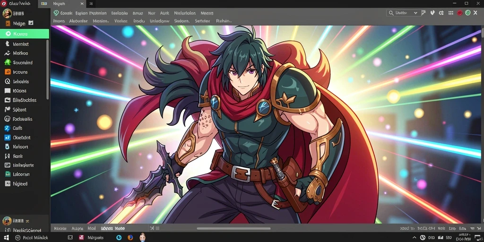Click the heart-shaped icon beside the search box
This screenshot has height=242, width=484.
pos(432,13)
